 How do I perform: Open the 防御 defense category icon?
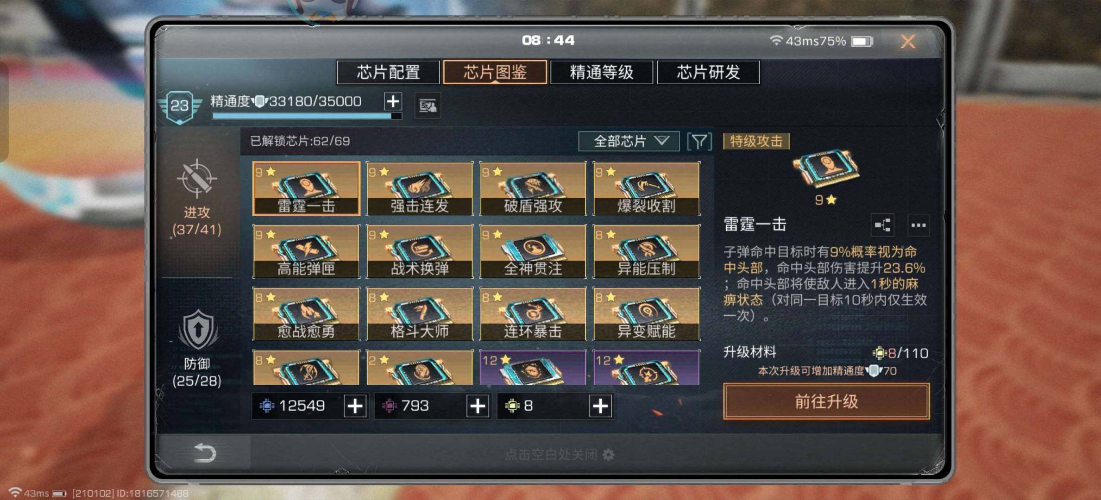(x=198, y=330)
